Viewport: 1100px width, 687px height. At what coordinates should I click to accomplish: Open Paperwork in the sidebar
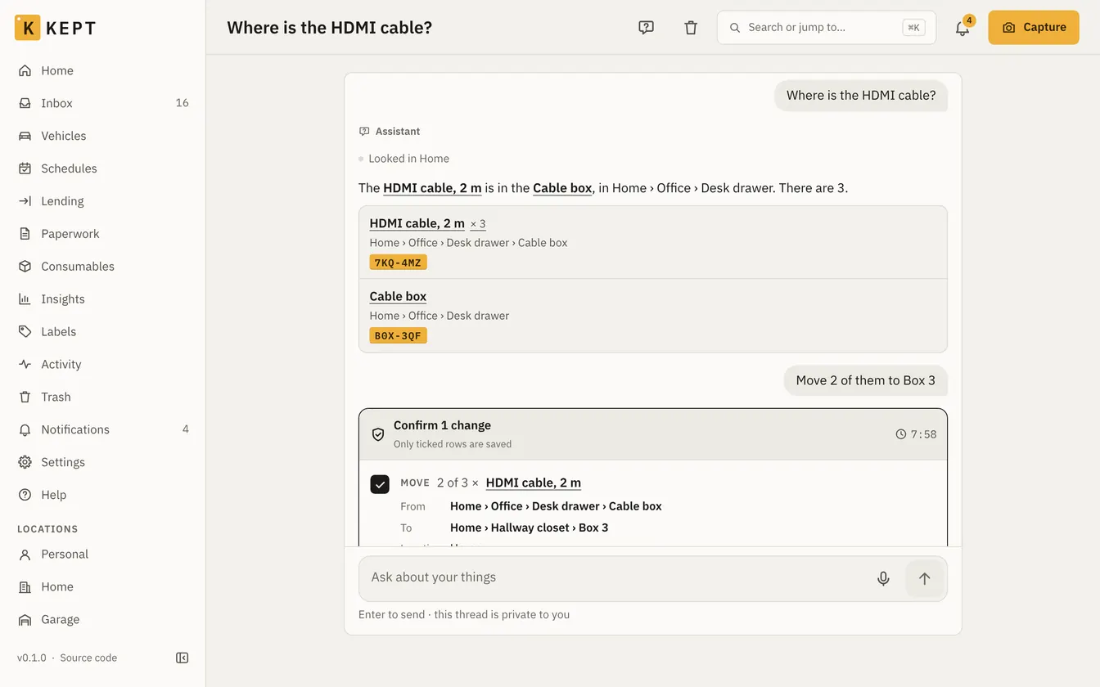coord(103,234)
